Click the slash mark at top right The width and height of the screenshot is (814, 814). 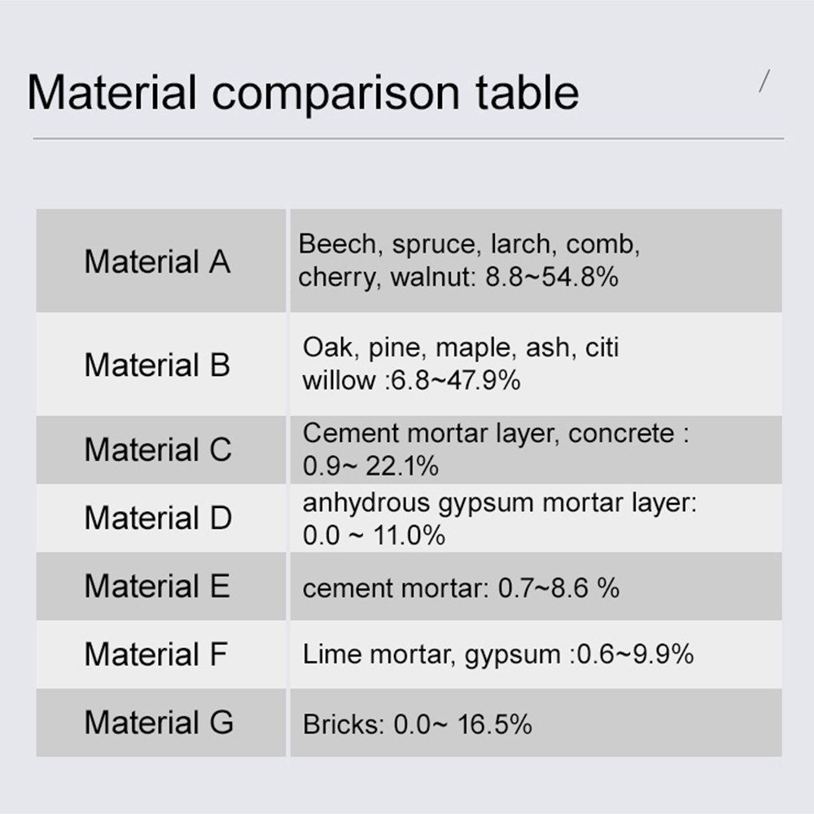[764, 82]
